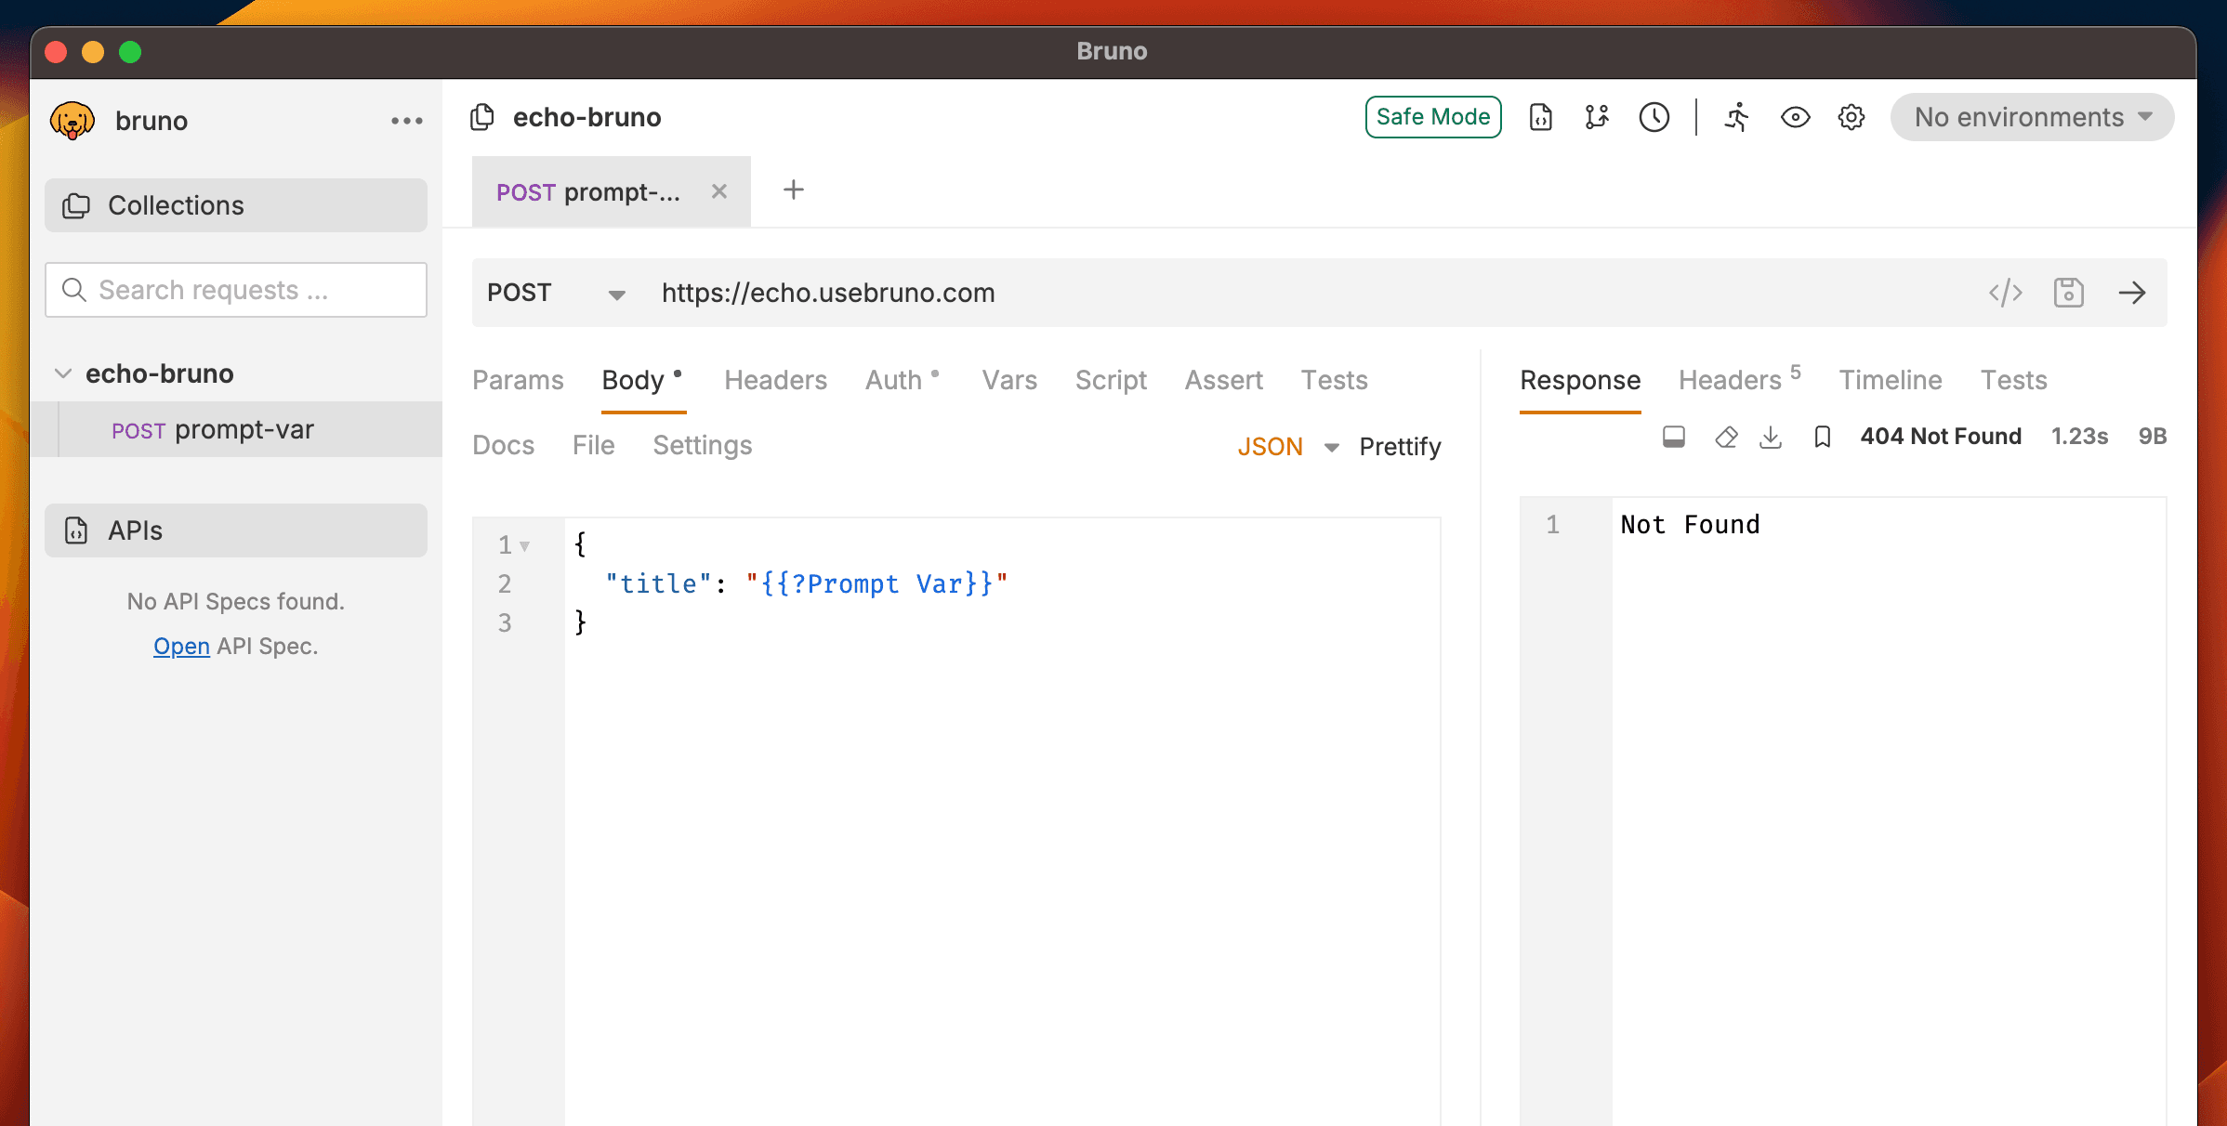Click Open API Spec link in sidebar

tap(181, 646)
